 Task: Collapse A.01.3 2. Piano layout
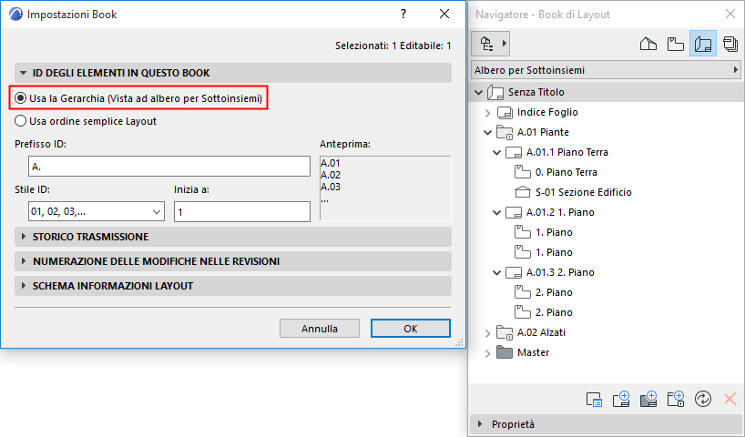tap(496, 272)
